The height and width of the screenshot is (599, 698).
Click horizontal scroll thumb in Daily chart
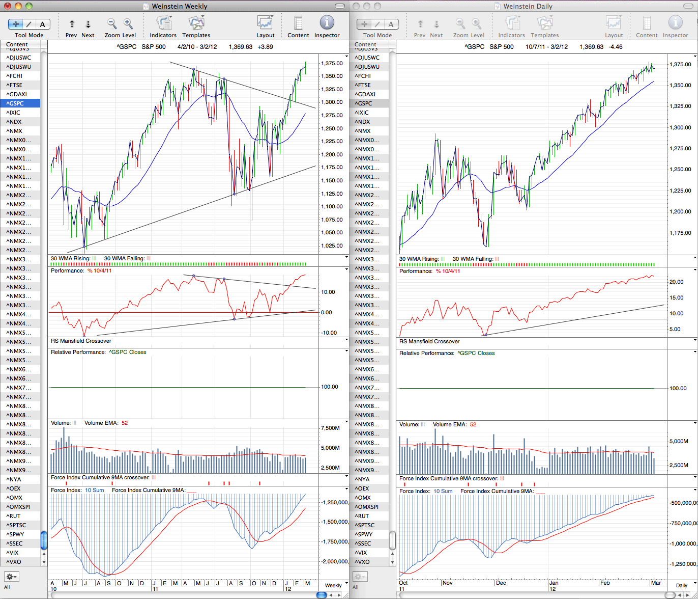(670, 595)
